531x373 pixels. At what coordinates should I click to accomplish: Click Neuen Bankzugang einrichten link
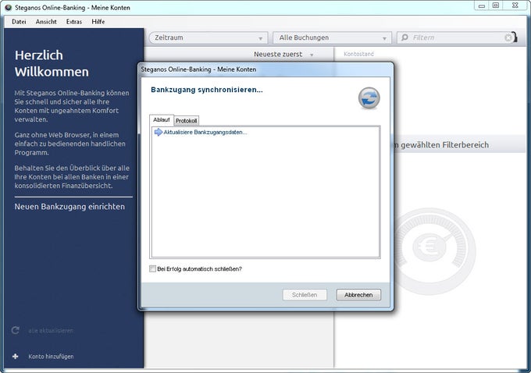tap(69, 207)
